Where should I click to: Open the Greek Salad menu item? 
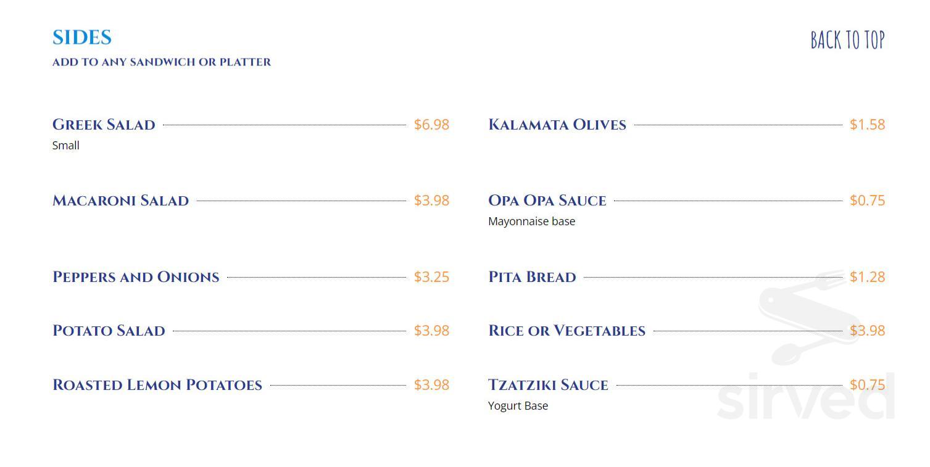pos(104,125)
